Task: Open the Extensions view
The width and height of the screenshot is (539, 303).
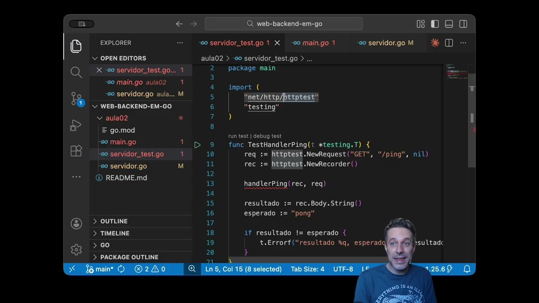Action: [x=76, y=151]
